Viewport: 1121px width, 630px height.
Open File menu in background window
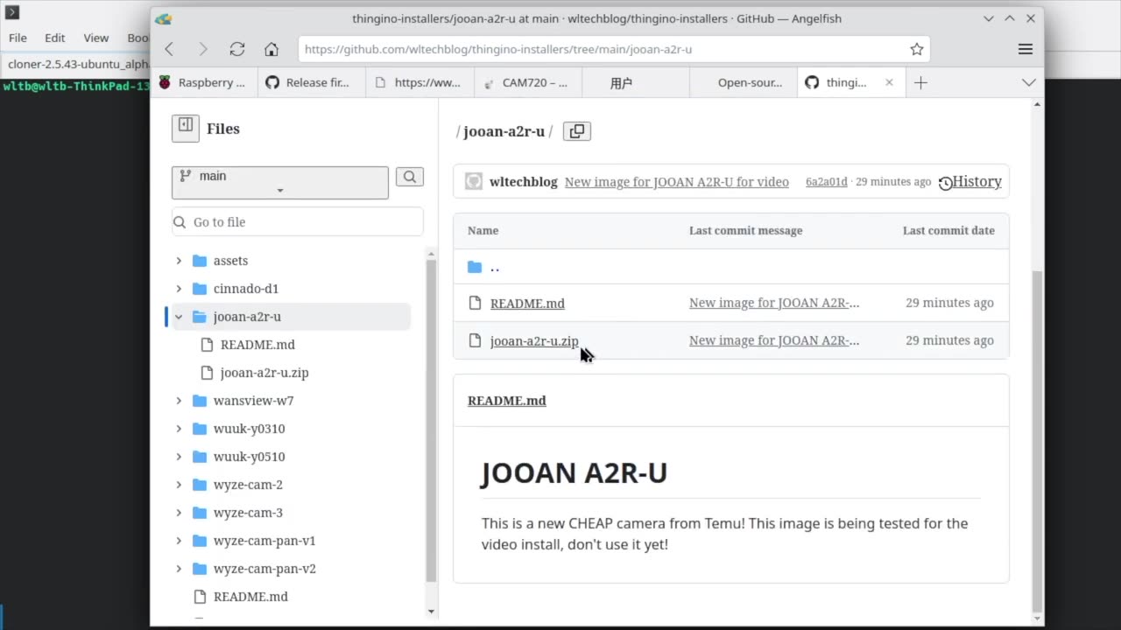(x=18, y=38)
